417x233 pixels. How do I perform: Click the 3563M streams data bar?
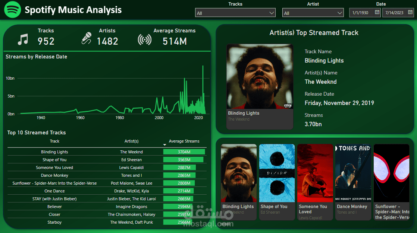click(x=183, y=160)
